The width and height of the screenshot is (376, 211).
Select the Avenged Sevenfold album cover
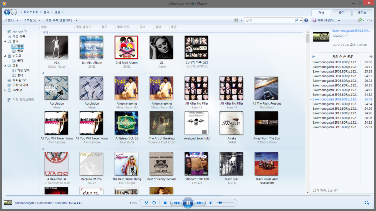pos(196,123)
